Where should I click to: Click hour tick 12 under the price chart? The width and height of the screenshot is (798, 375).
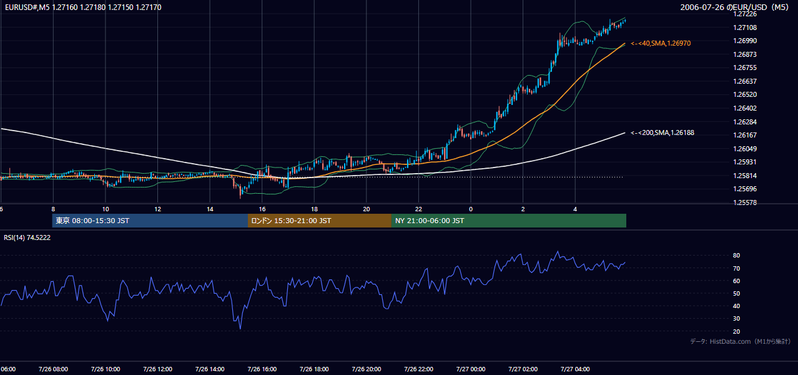157,209
